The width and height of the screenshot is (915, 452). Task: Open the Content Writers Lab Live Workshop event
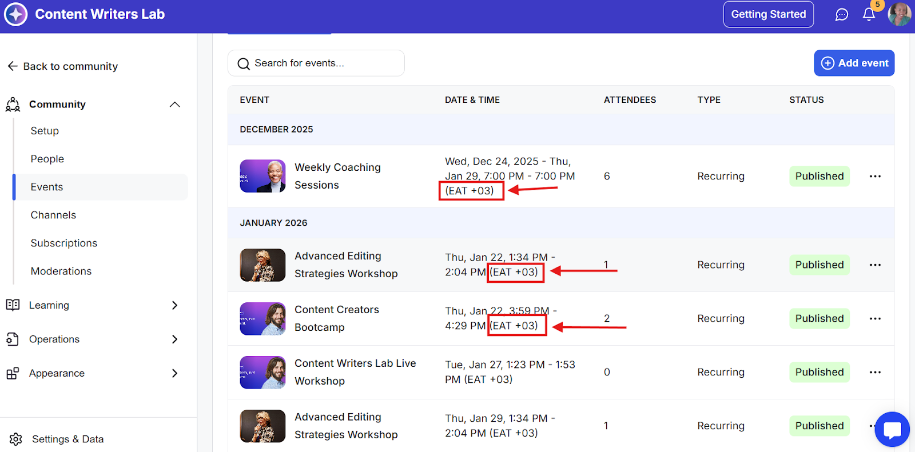[x=355, y=372]
